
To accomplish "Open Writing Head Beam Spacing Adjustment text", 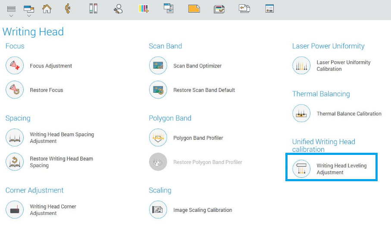I will 62,138.
